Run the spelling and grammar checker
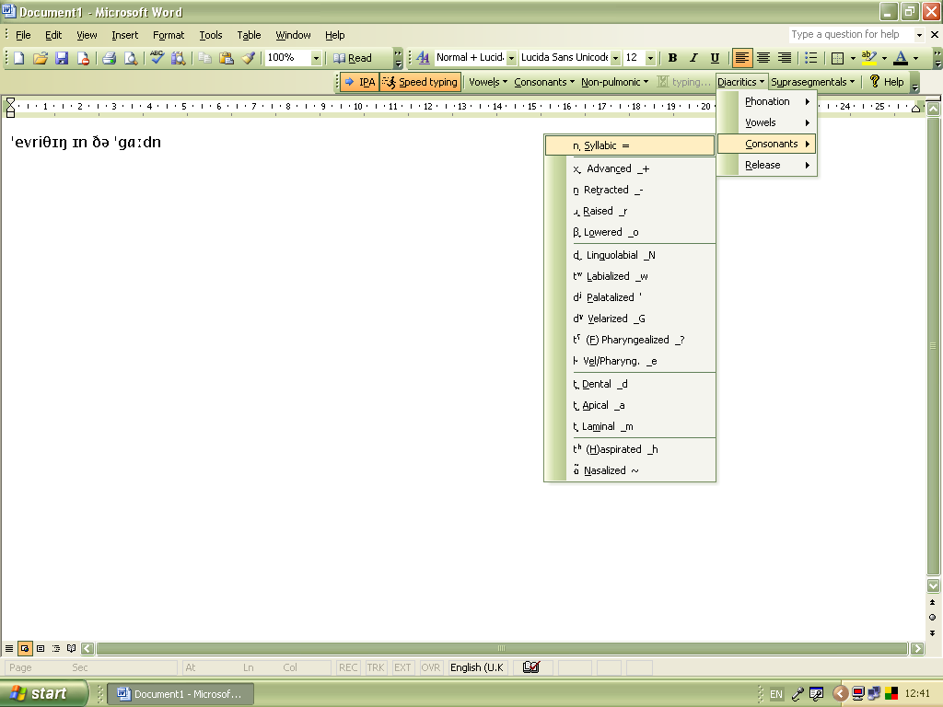 (157, 57)
